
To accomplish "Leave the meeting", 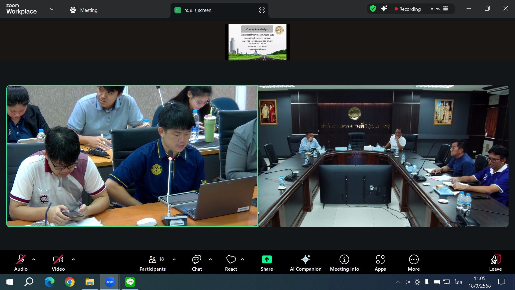I will (495, 263).
